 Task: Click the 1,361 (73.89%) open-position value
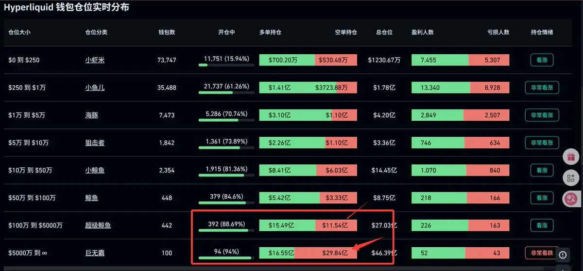point(226,141)
